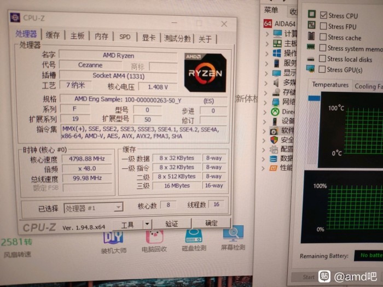Open the Cooling Fans tab in stability test

[x=368, y=86]
